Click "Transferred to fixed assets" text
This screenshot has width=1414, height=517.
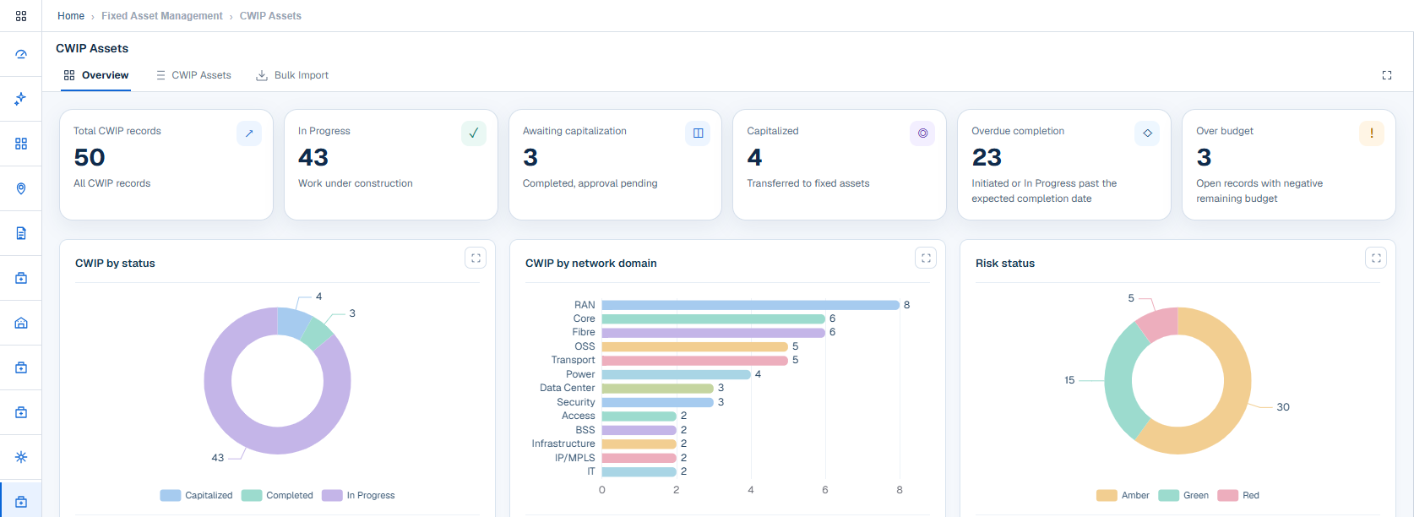coord(808,183)
